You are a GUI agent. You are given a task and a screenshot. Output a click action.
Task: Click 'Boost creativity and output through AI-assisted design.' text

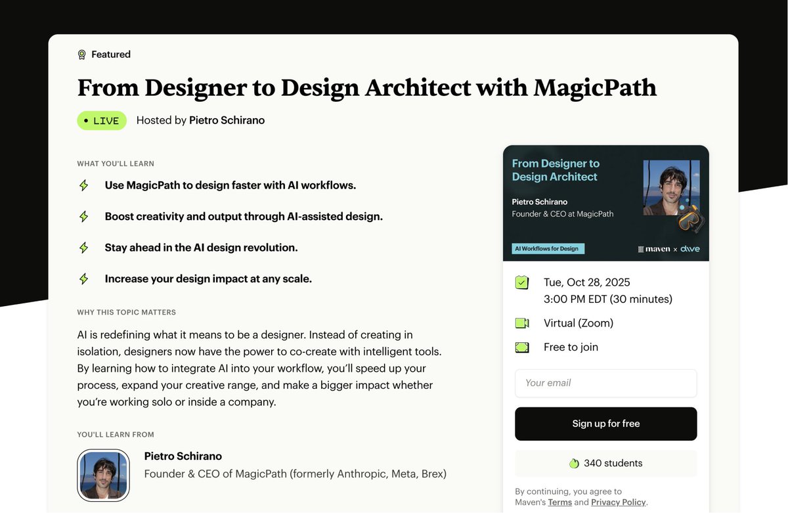(x=244, y=216)
